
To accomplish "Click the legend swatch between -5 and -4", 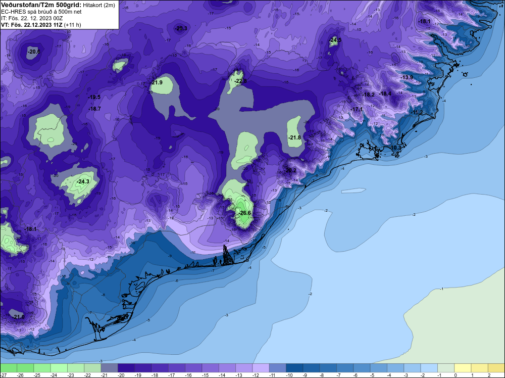I will (x=378, y=368).
